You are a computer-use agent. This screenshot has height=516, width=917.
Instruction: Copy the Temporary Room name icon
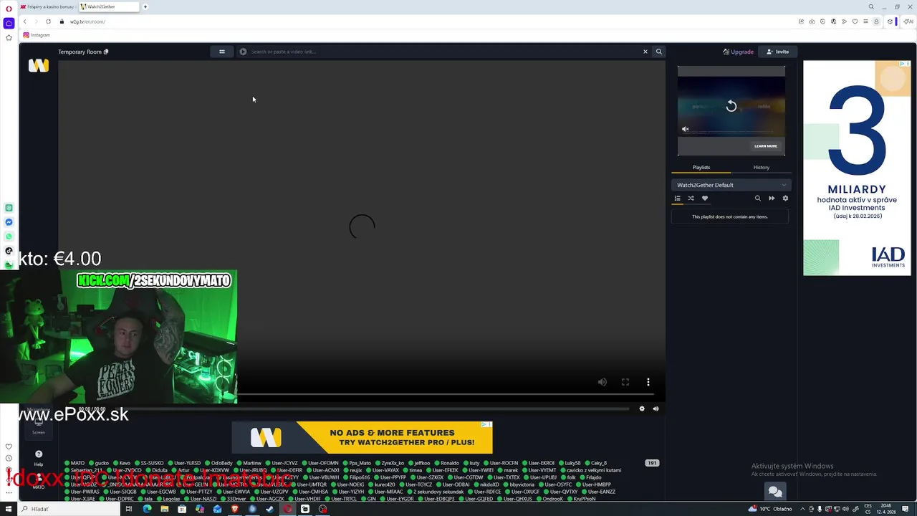(x=106, y=52)
